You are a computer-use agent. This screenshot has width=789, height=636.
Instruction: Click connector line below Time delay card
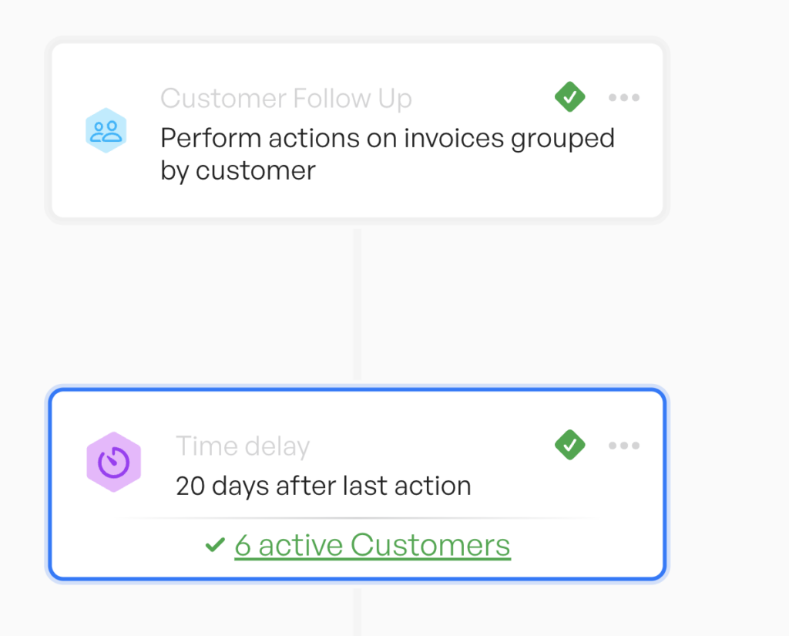pos(357,612)
